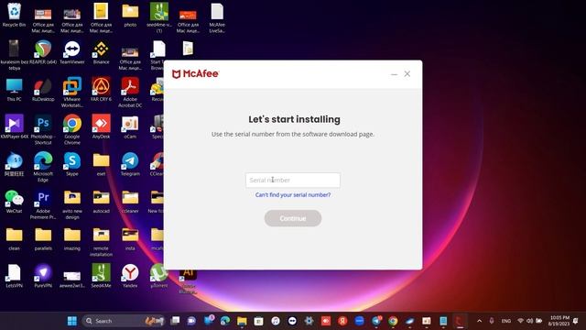Select the McAfee LiveSafe file icon

[217, 17]
